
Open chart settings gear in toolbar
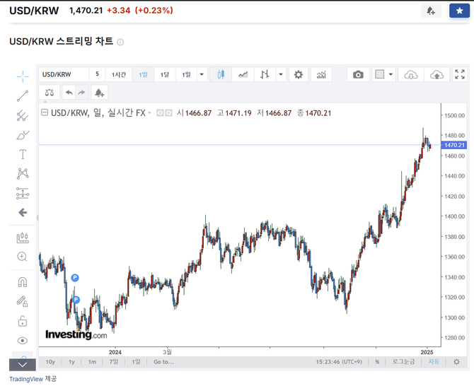pyautogui.click(x=299, y=74)
